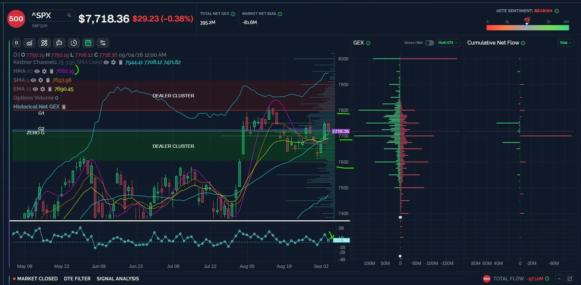Open the DTE FILTER tab
The height and width of the screenshot is (285, 581).
77,279
